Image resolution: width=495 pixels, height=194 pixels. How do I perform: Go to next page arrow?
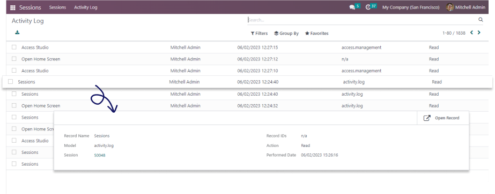[x=479, y=33]
